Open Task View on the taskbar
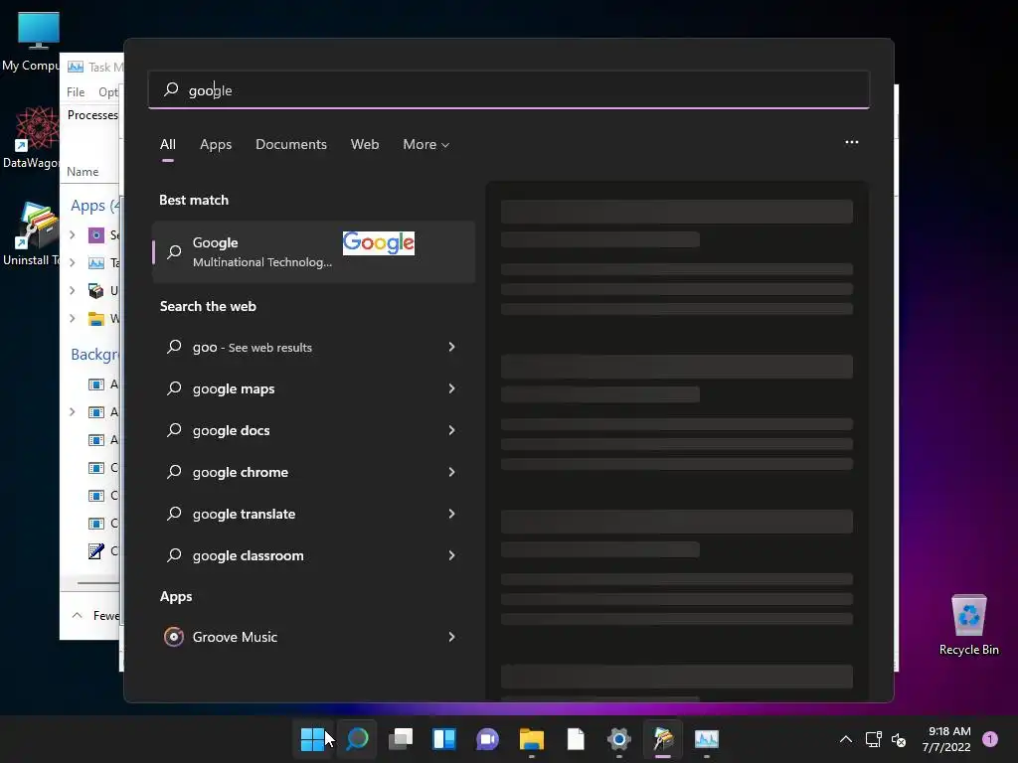Viewport: 1018px width, 763px height. click(401, 738)
